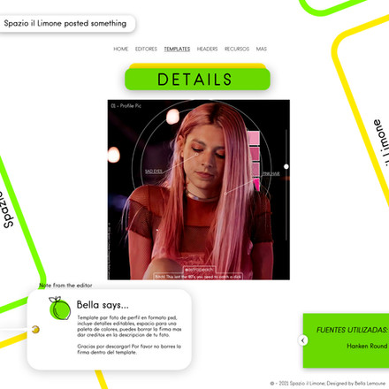
Task: Open the profile pic template preview image
Action: (199, 190)
